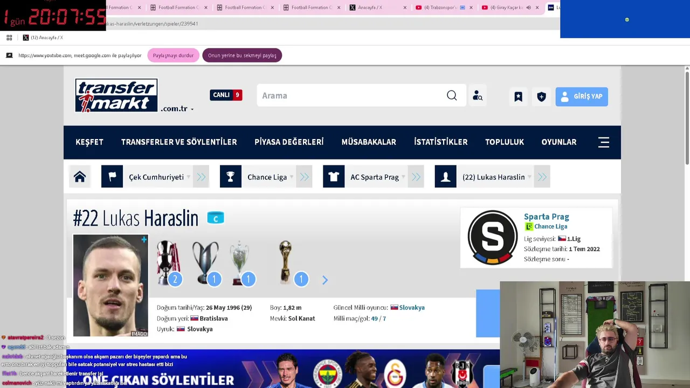Open the Chance Liga link in club box
690x388 pixels.
pos(550,227)
